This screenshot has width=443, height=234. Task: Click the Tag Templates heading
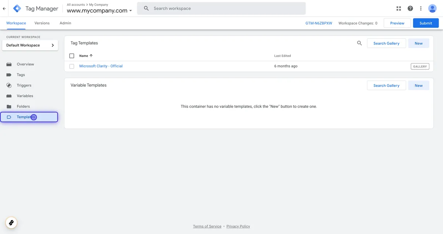pyautogui.click(x=84, y=43)
